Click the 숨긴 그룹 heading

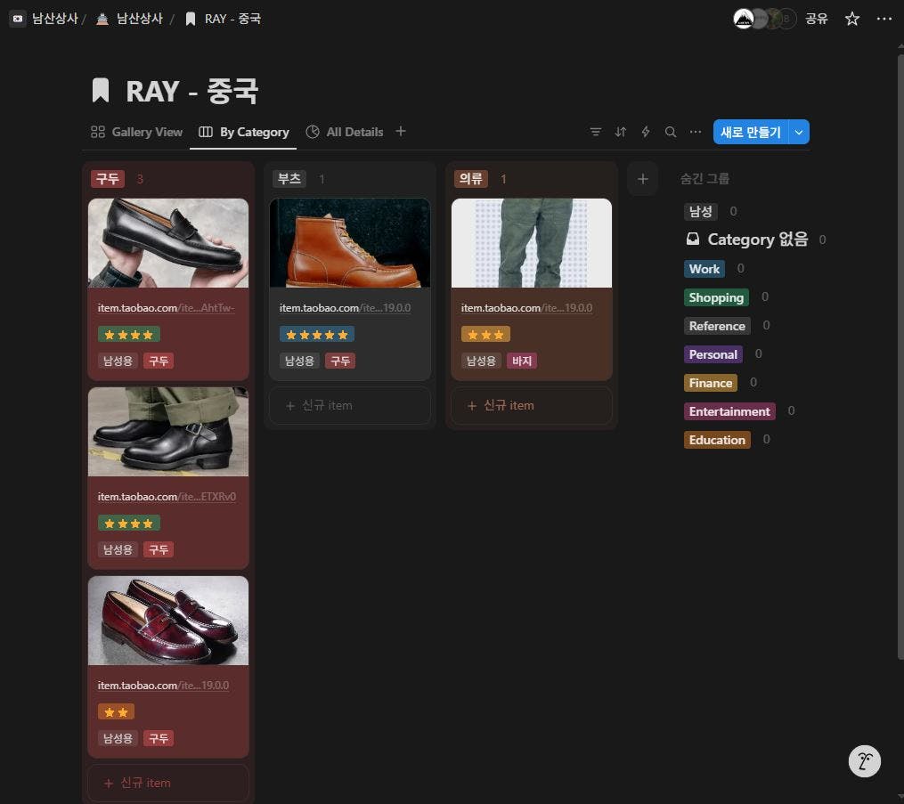click(704, 179)
